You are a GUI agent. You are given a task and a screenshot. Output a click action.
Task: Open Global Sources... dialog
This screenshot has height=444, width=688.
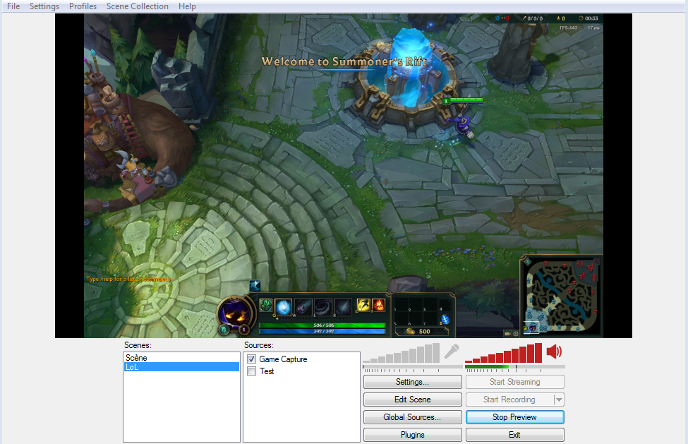413,417
